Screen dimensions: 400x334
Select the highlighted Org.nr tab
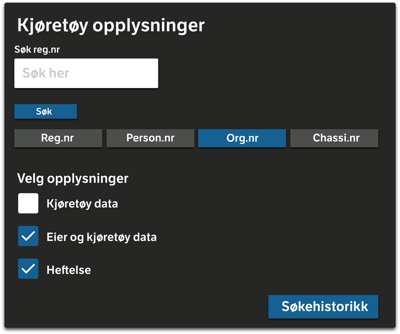point(242,138)
